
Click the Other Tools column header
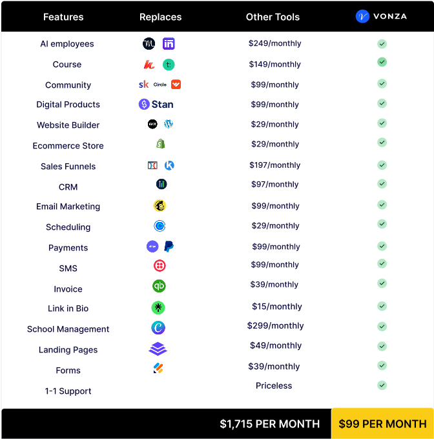click(x=273, y=17)
